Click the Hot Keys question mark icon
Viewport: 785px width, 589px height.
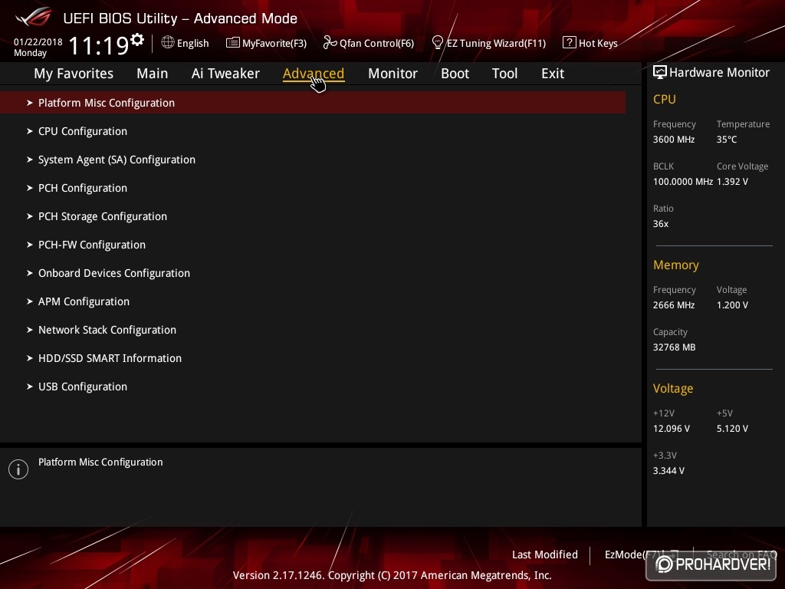tap(570, 43)
